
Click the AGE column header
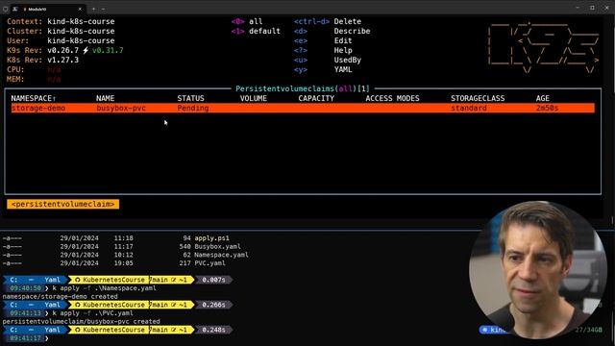tap(542, 98)
